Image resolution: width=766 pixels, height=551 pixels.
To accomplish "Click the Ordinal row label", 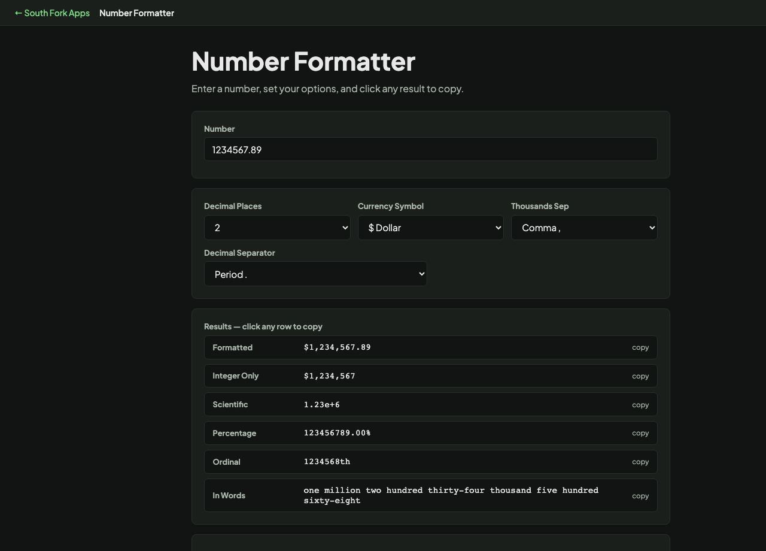I will click(x=226, y=462).
